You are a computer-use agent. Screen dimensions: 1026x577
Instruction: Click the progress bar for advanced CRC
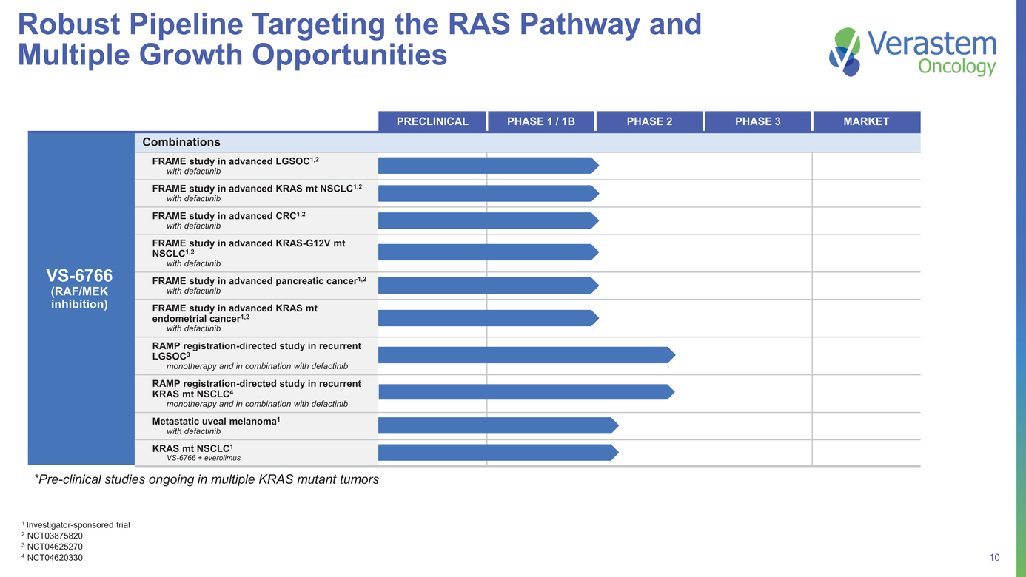489,220
